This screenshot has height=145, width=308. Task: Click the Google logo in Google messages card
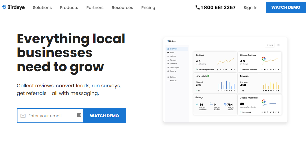click(x=264, y=101)
